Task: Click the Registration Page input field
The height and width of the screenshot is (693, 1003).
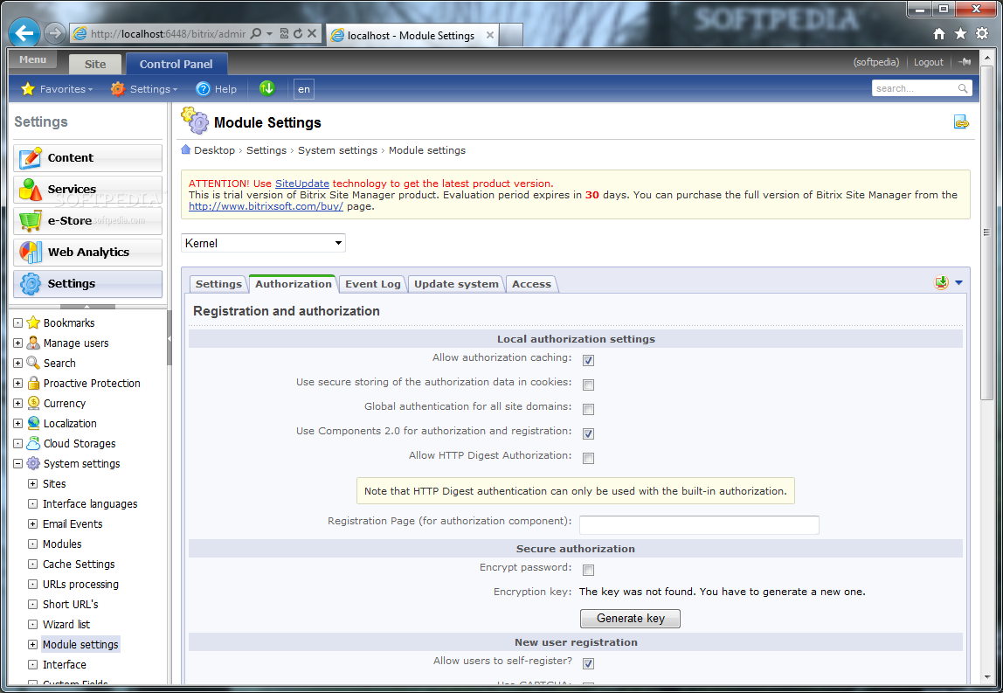Action: click(699, 524)
